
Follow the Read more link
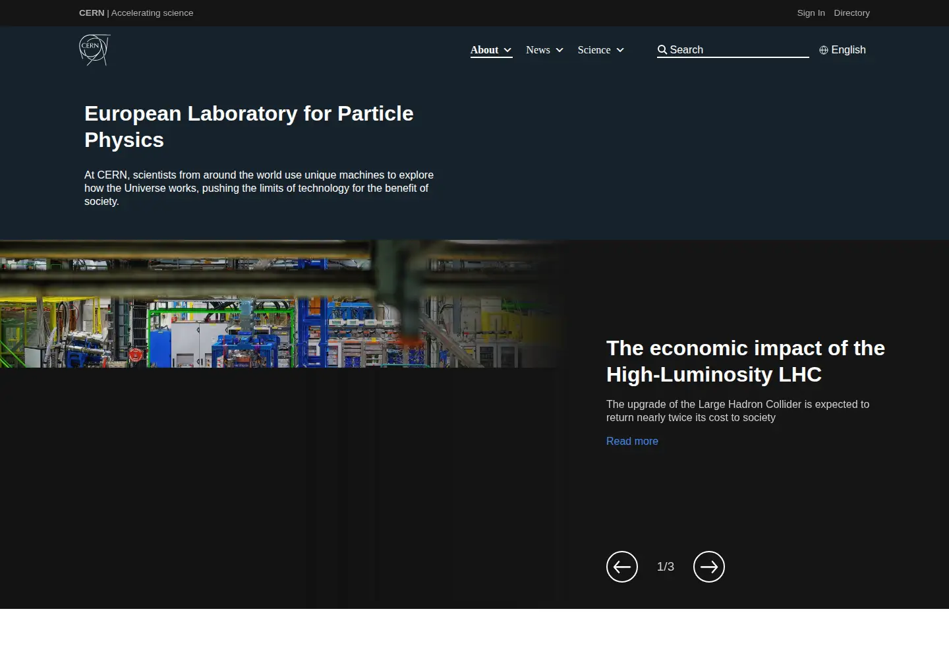(x=632, y=442)
